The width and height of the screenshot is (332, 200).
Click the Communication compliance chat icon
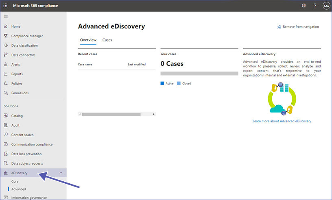pos(6,144)
